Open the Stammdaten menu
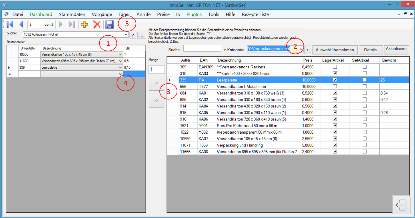This screenshot has height=218, width=415. pyautogui.click(x=72, y=14)
